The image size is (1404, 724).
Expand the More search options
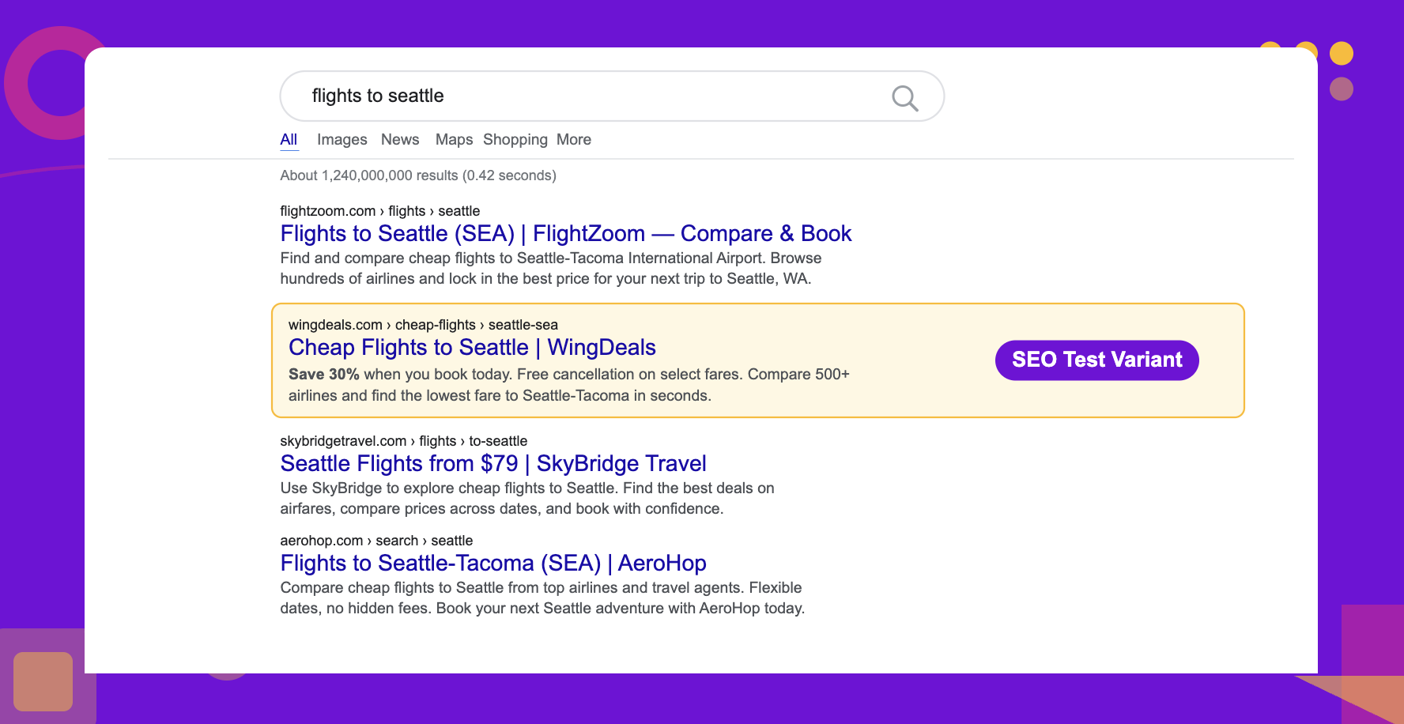point(573,139)
